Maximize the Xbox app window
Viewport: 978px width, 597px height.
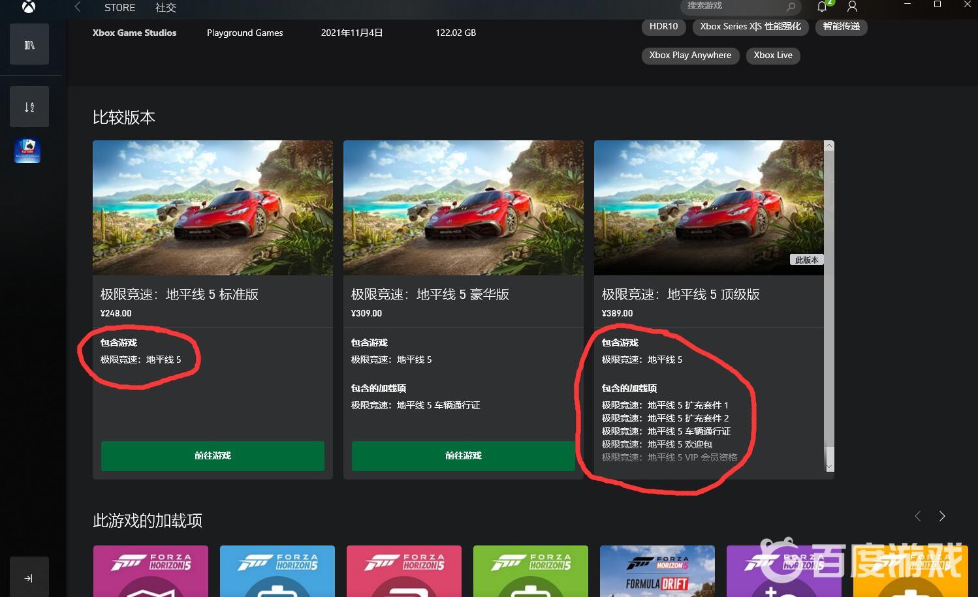tap(938, 5)
